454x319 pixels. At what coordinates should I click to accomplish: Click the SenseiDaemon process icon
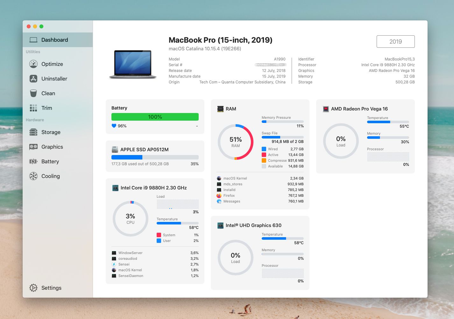coord(114,276)
